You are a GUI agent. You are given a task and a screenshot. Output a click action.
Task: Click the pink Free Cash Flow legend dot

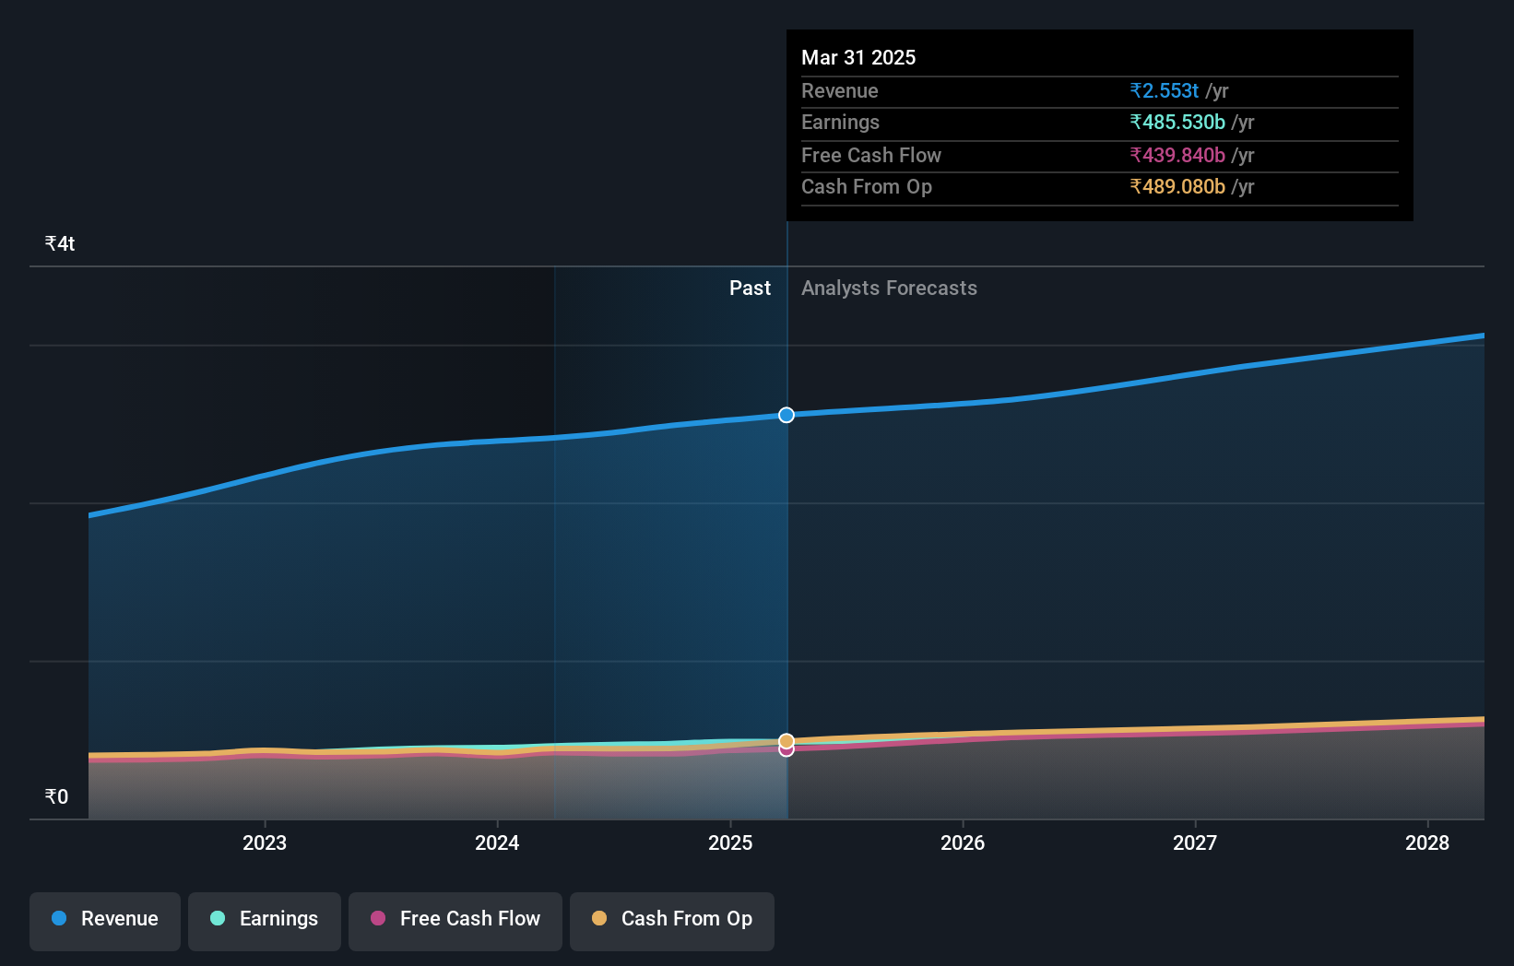pos(378,918)
